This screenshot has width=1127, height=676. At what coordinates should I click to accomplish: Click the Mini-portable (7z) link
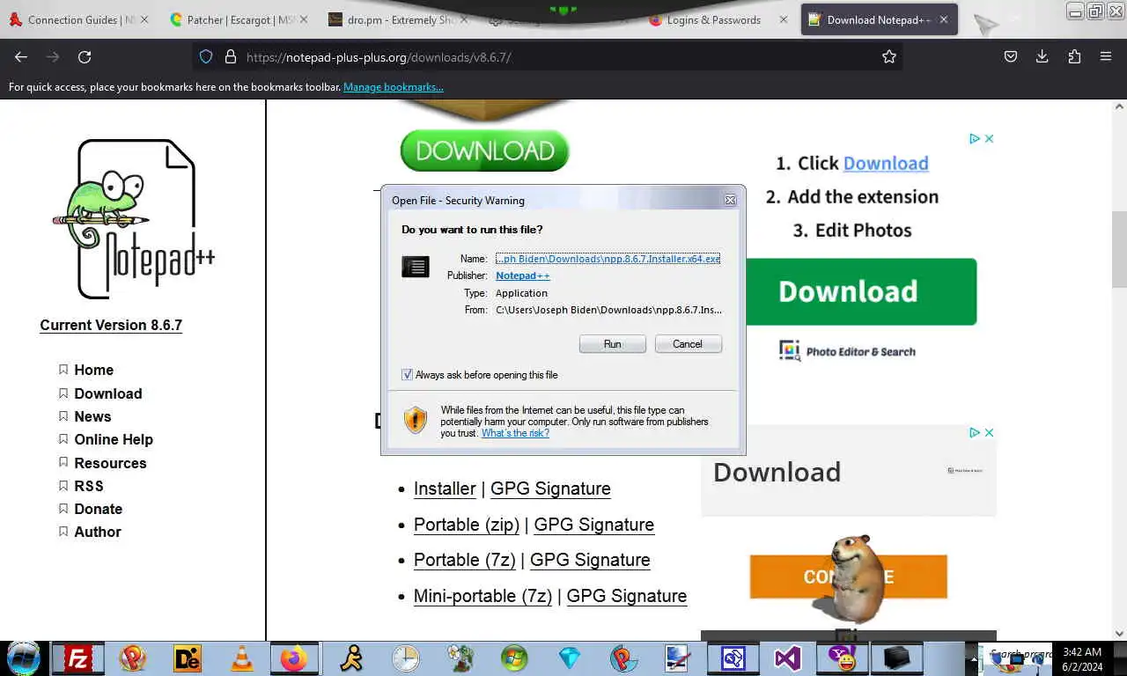coord(482,596)
